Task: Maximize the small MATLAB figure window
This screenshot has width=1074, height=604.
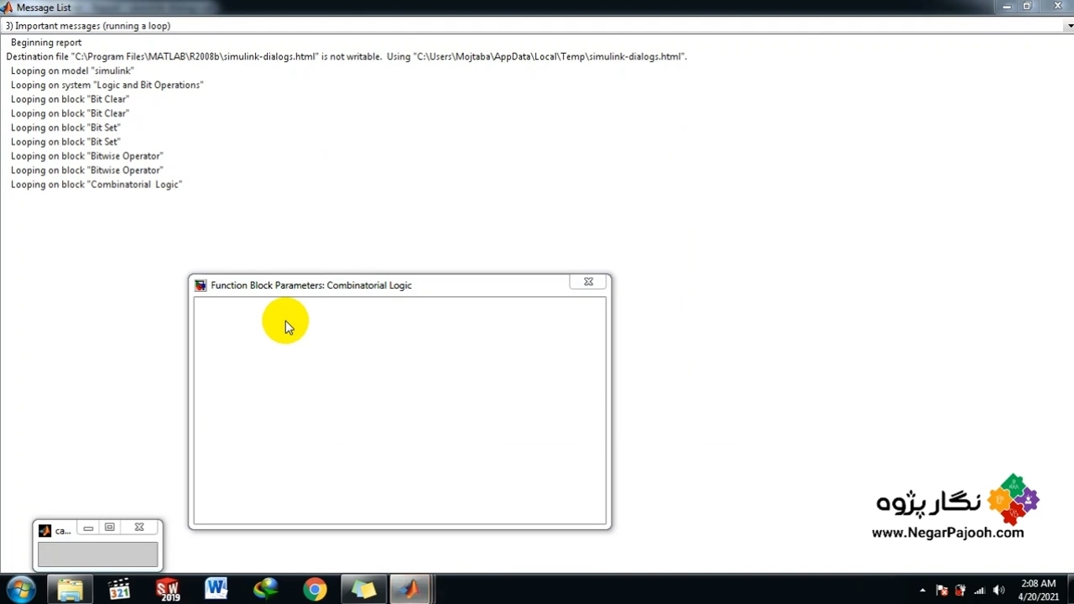Action: (x=110, y=528)
